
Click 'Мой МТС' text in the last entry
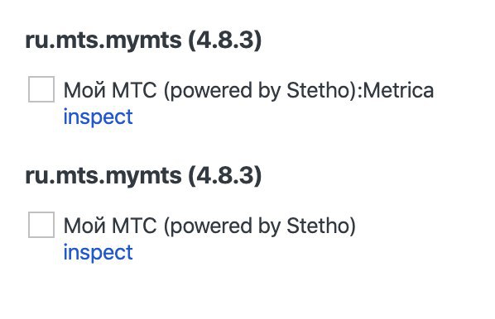(x=110, y=226)
